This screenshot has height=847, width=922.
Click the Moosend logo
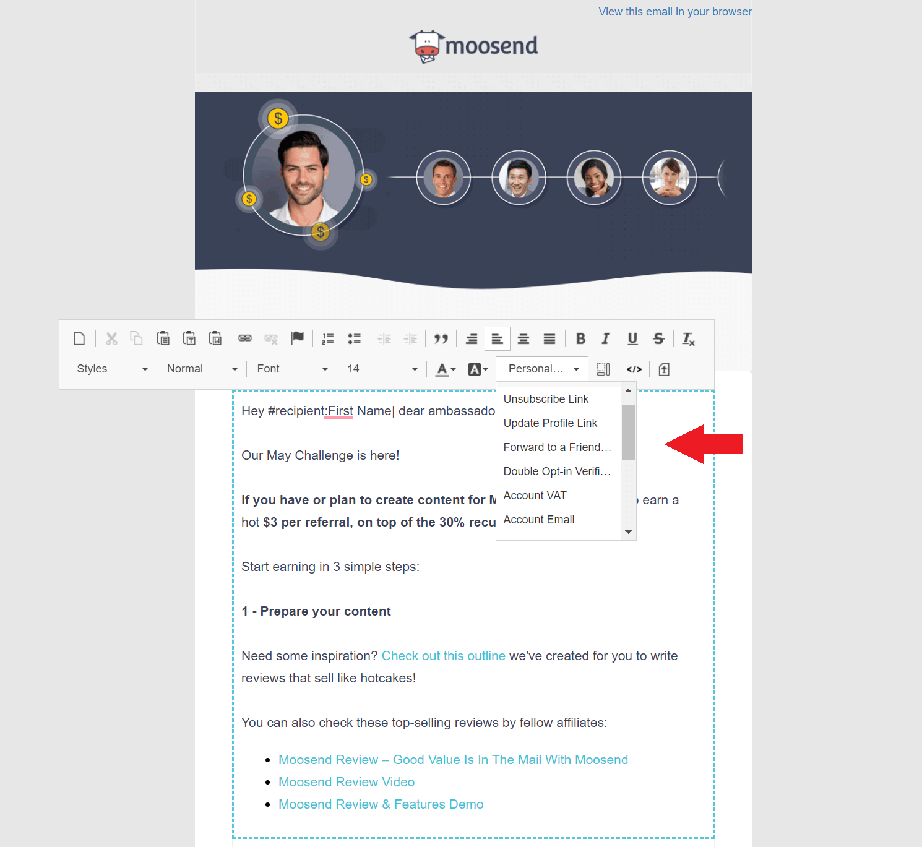coord(473,46)
